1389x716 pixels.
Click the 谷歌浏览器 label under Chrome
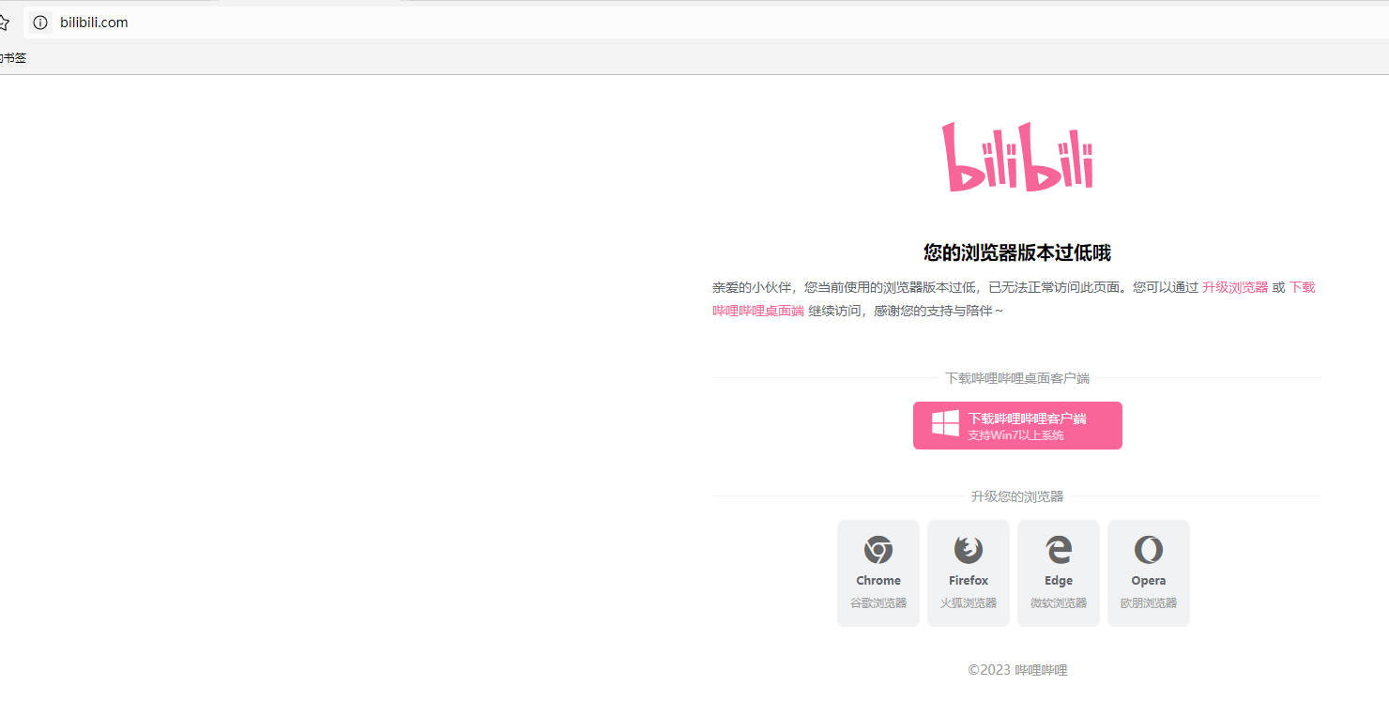(878, 603)
